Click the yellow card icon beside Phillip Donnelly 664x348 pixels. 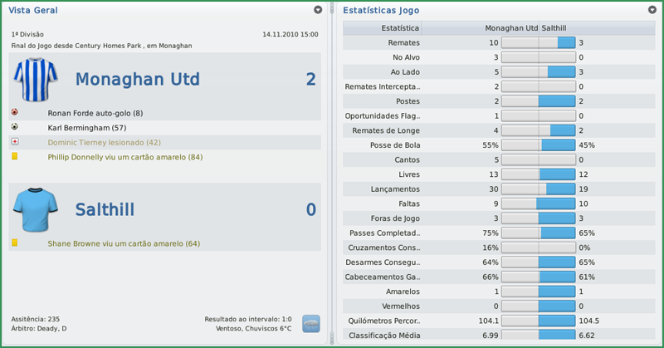click(15, 156)
